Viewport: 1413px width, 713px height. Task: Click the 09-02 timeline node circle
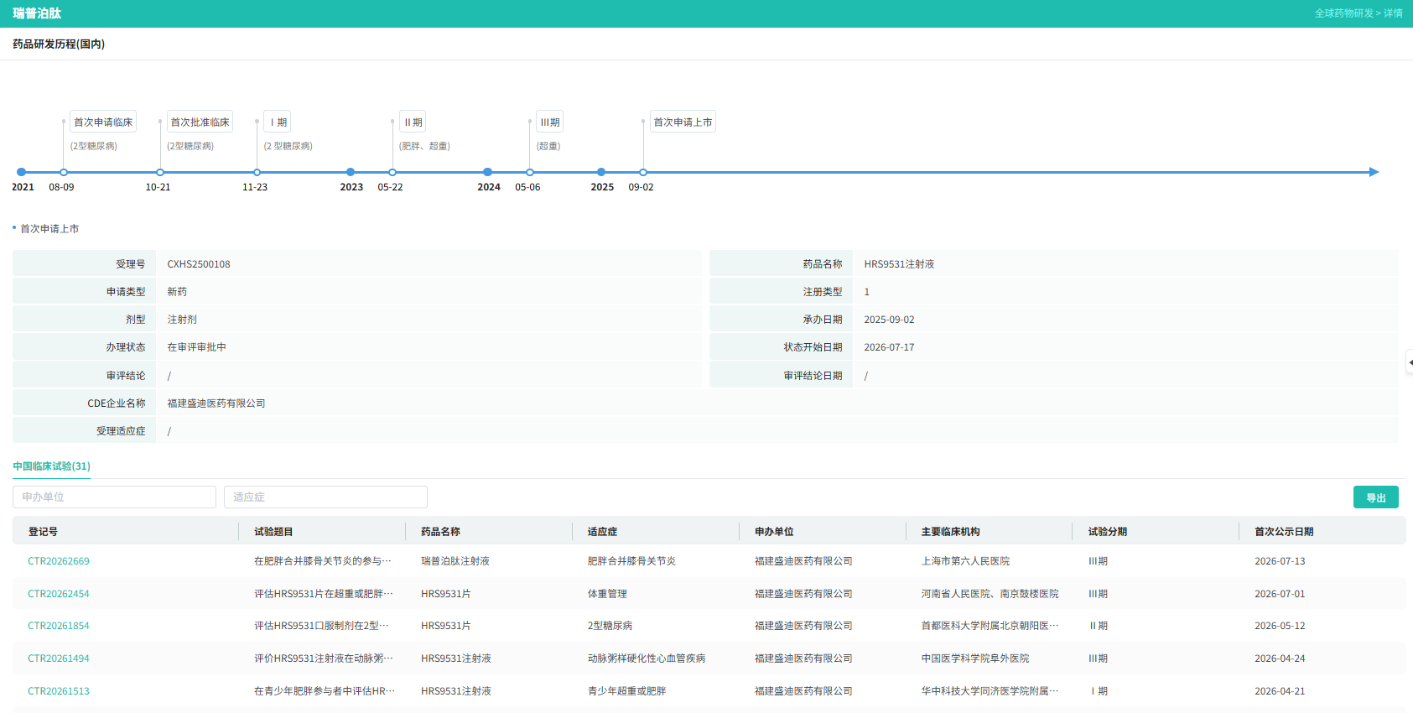pos(643,172)
